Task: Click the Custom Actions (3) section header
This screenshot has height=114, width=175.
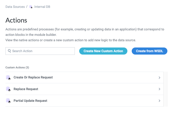Action: tap(17, 67)
